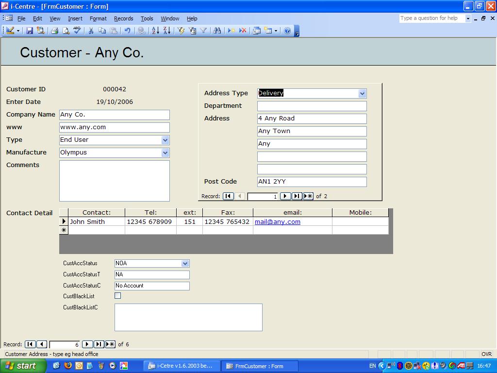Click the Tel cell 12345 678909
This screenshot has height=373, width=497.
click(151, 221)
